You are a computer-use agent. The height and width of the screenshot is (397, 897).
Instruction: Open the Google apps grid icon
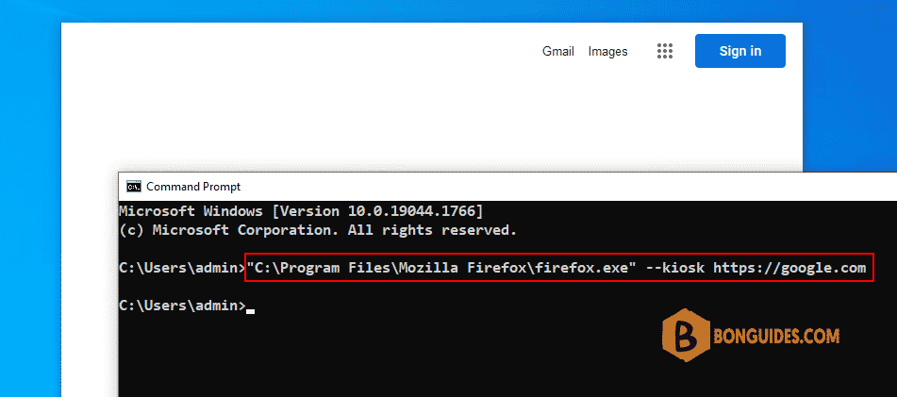664,51
